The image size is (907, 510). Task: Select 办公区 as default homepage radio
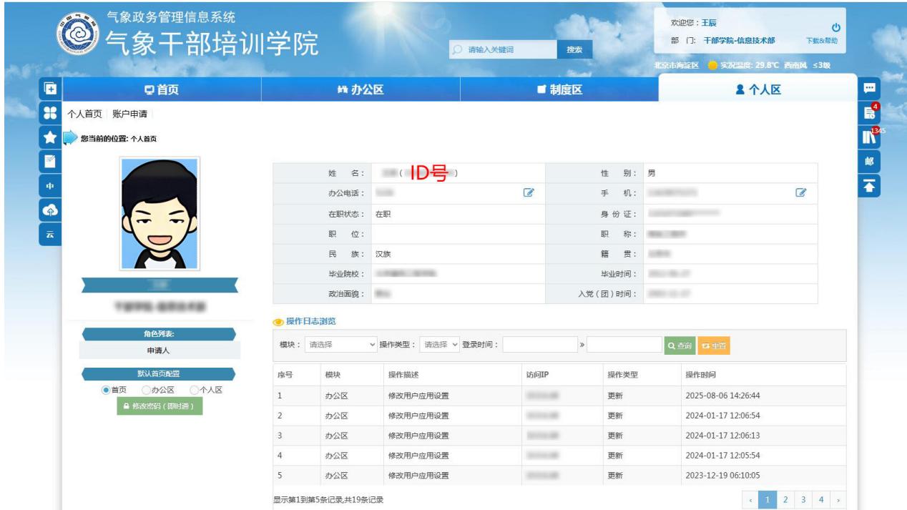point(146,390)
